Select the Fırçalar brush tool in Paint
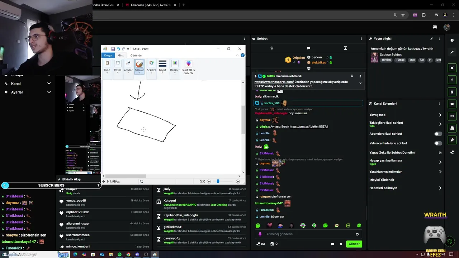The width and height of the screenshot is (459, 258). point(139,66)
